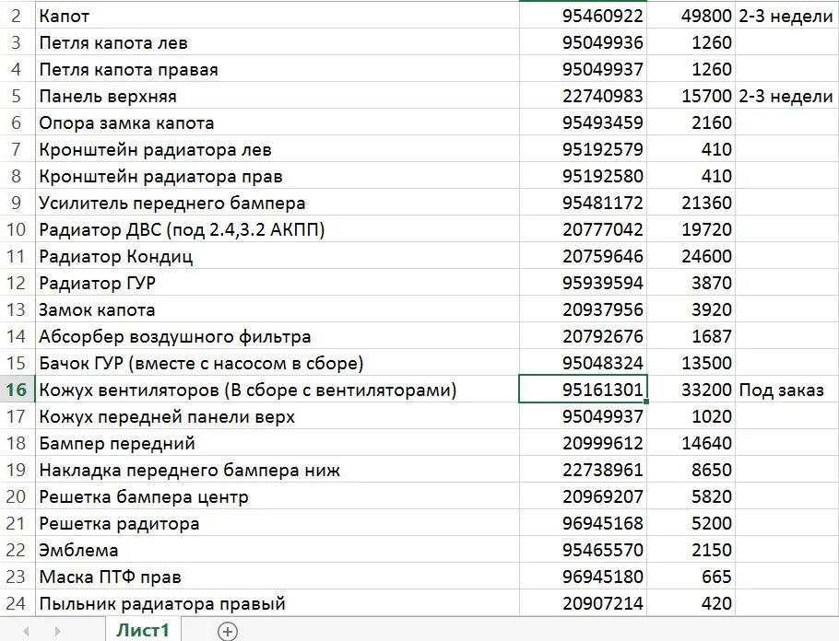Image resolution: width=839 pixels, height=641 pixels.
Task: Select the cell Бампер передний
Action: 278,443
